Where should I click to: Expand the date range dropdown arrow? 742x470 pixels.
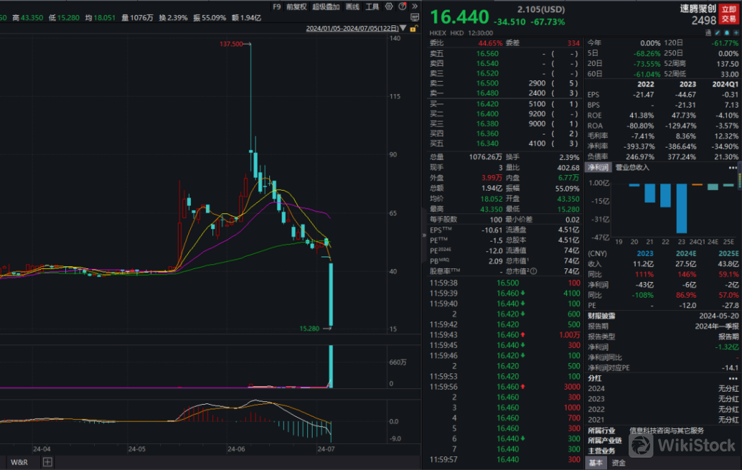click(x=403, y=29)
